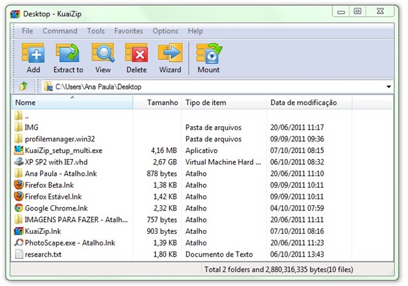Select the profilemanager.win32 folder icon
Screen dimensions: 408x286
pyautogui.click(x=18, y=139)
